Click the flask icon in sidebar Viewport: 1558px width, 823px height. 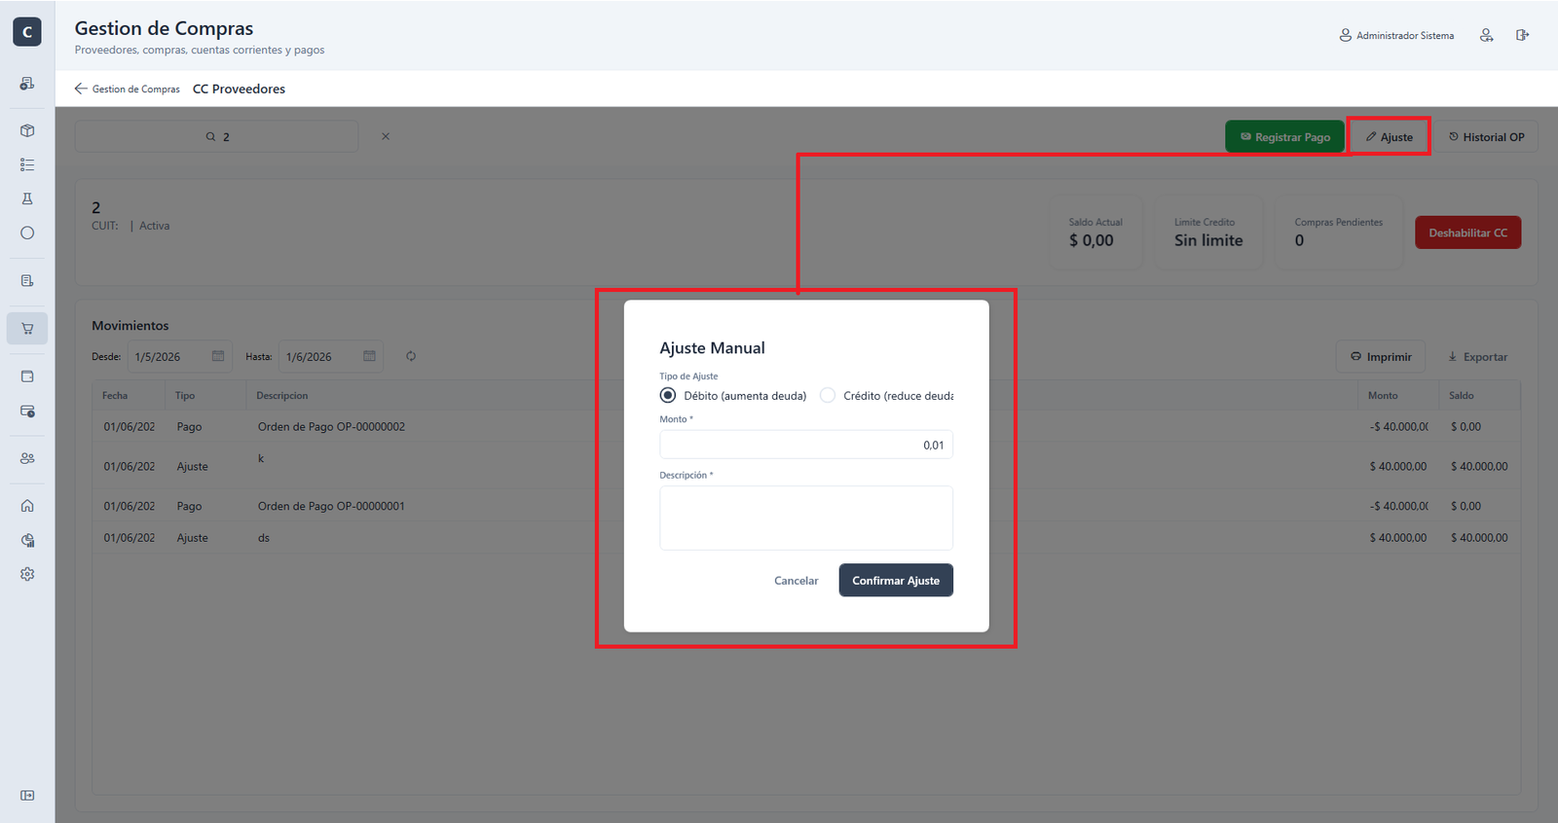tap(27, 198)
